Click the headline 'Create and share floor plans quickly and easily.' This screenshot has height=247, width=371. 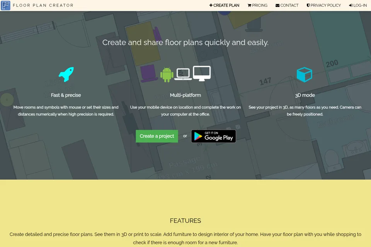click(x=185, y=42)
